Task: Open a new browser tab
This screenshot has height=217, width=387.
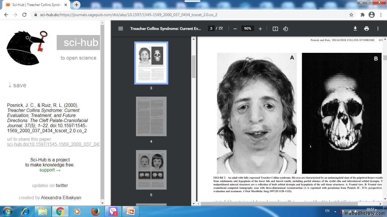Action: coord(76,5)
